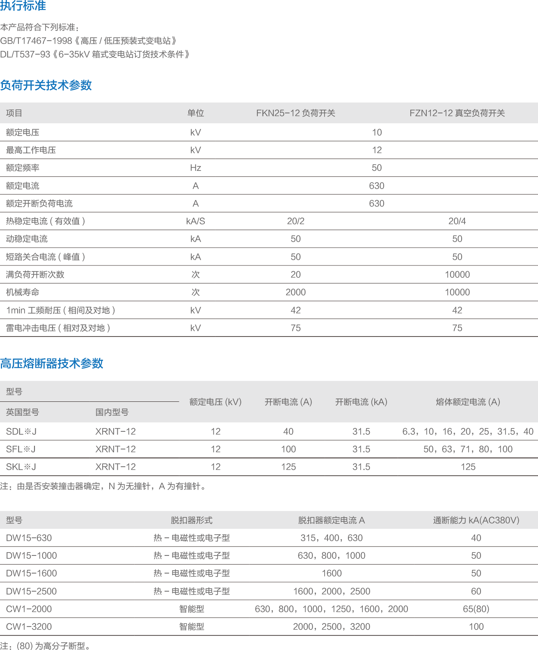
Task: Select the SDL※J model cell
Action: (21, 431)
